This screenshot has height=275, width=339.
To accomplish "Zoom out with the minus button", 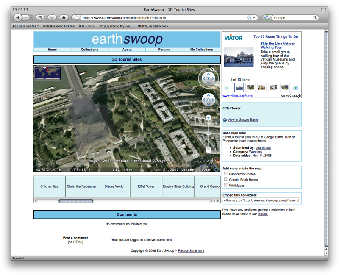I will [208, 150].
